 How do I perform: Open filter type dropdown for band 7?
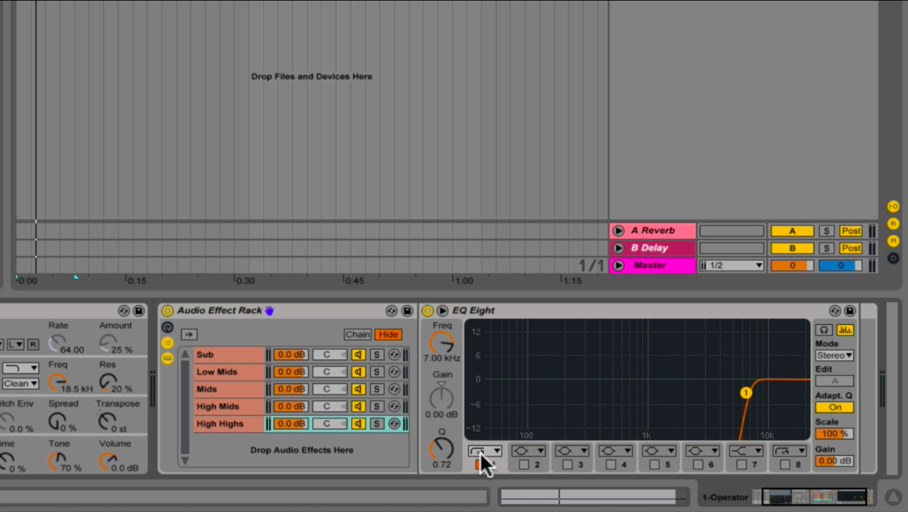point(746,451)
